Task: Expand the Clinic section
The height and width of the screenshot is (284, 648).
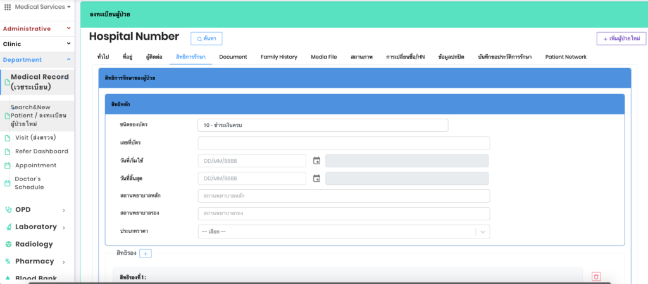Action: point(69,45)
